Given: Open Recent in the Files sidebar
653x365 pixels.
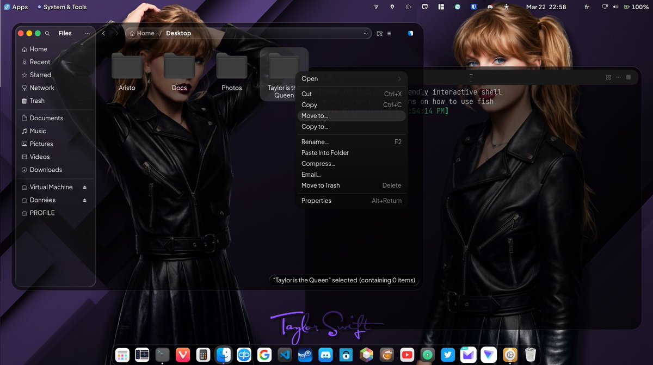Looking at the screenshot, I should pyautogui.click(x=54, y=62).
